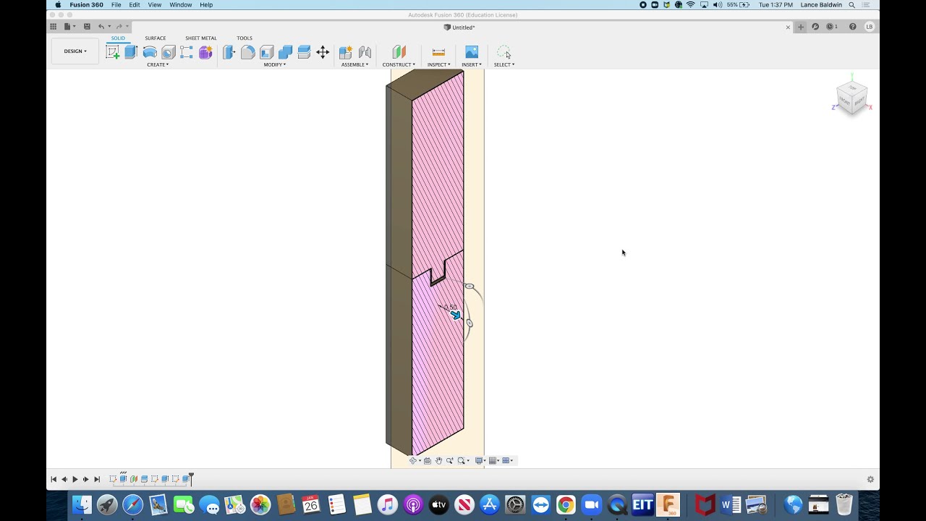
Task: Close the Untitled document tab
Action: pos(788,27)
